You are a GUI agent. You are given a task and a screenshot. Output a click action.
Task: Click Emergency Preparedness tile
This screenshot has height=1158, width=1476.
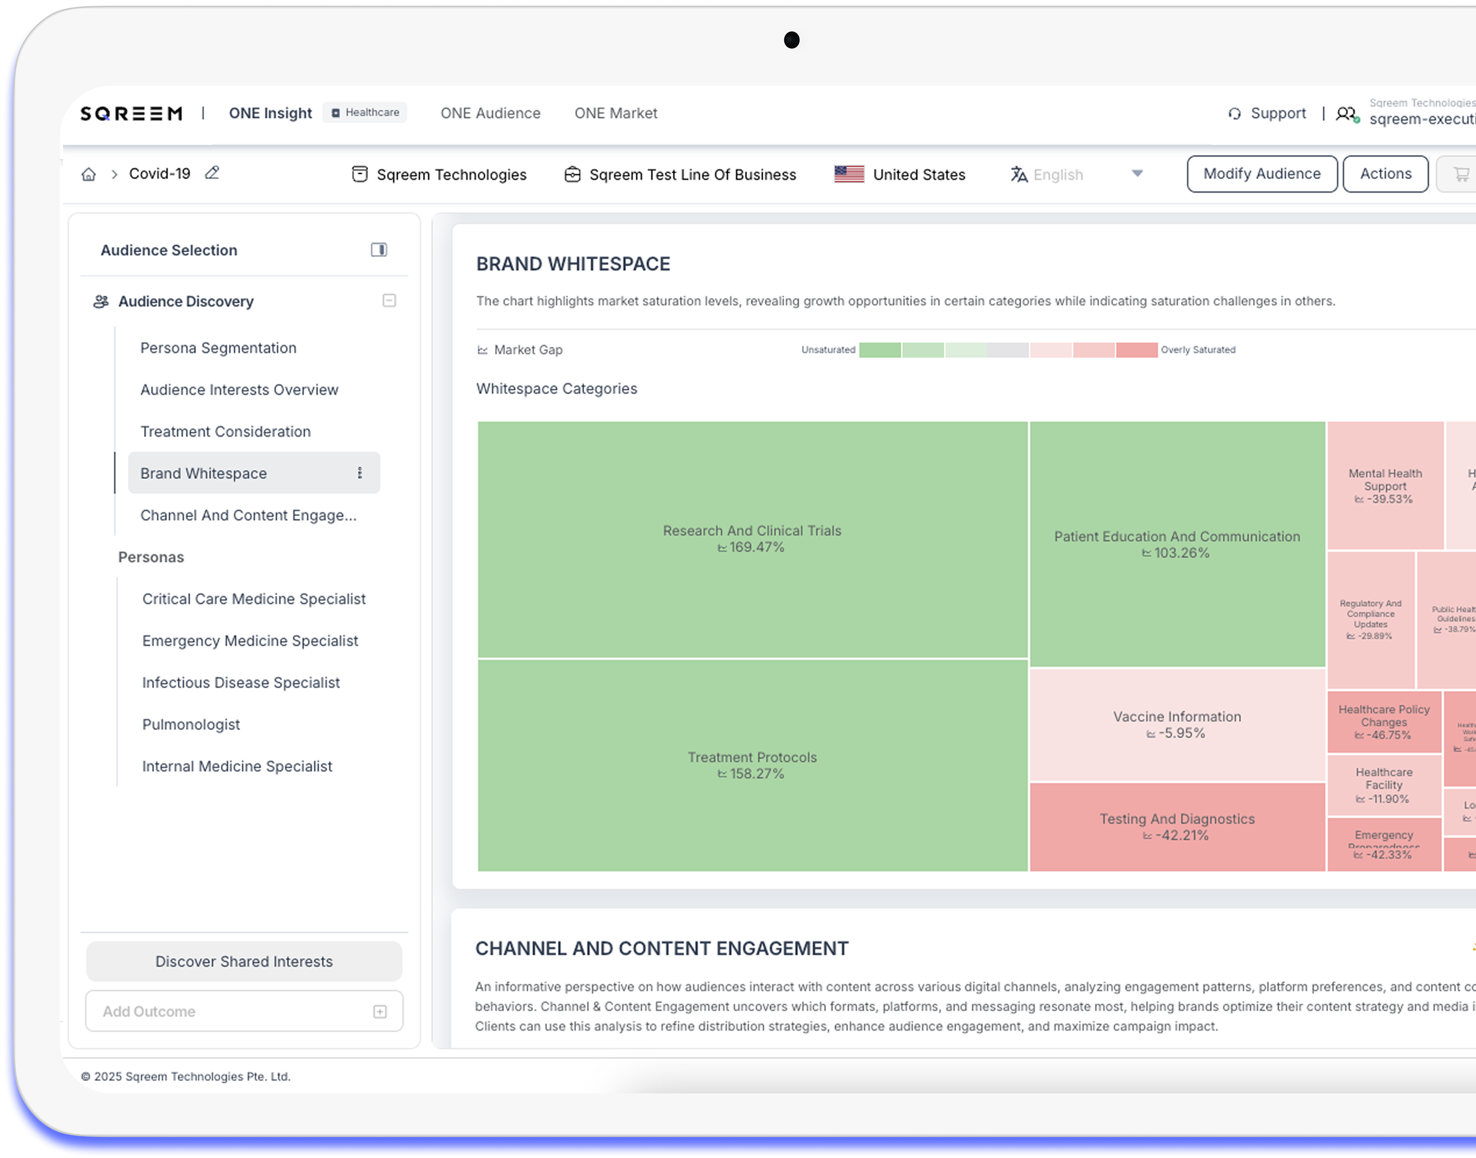click(1384, 844)
